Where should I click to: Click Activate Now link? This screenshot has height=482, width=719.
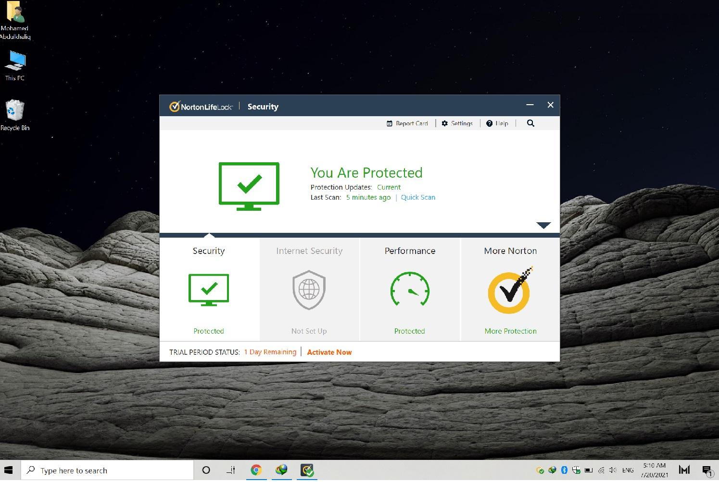pyautogui.click(x=329, y=352)
